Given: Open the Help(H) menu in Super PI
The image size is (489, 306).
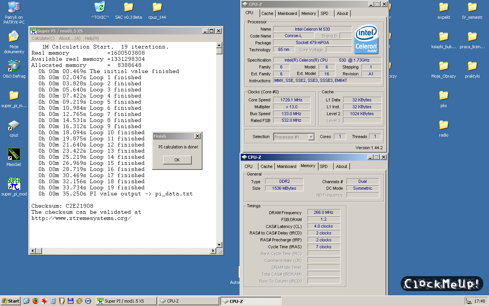Looking at the screenshot, I should [x=92, y=38].
